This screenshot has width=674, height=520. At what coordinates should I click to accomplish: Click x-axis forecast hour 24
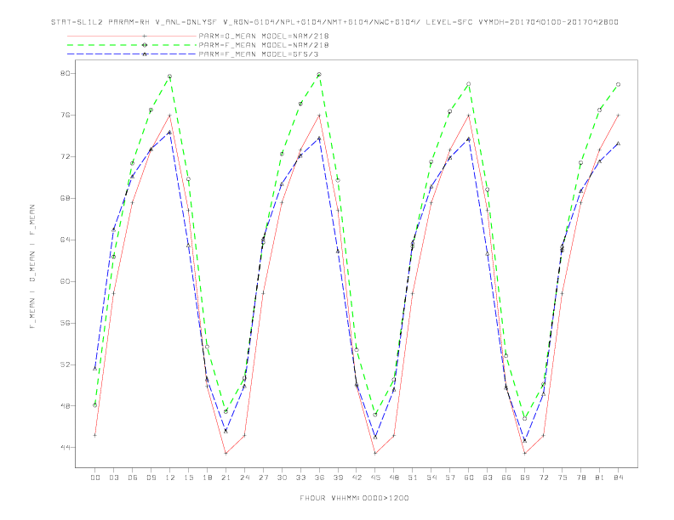244,478
